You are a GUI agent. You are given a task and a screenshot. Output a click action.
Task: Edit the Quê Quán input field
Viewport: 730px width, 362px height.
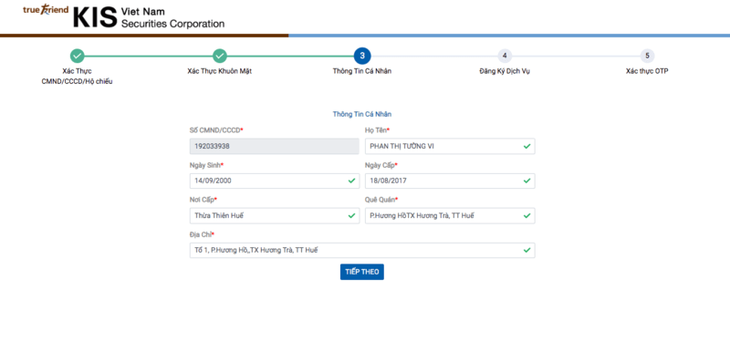(x=450, y=215)
